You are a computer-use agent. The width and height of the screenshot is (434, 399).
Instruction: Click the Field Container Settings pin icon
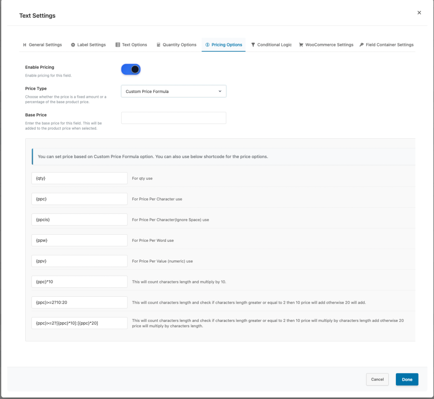[361, 45]
